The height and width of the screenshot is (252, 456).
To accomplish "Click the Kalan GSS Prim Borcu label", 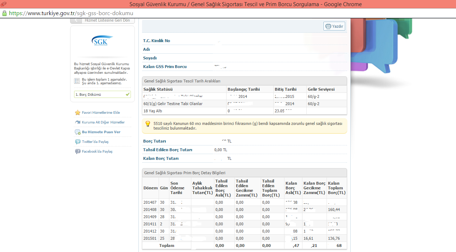I will (x=165, y=67).
